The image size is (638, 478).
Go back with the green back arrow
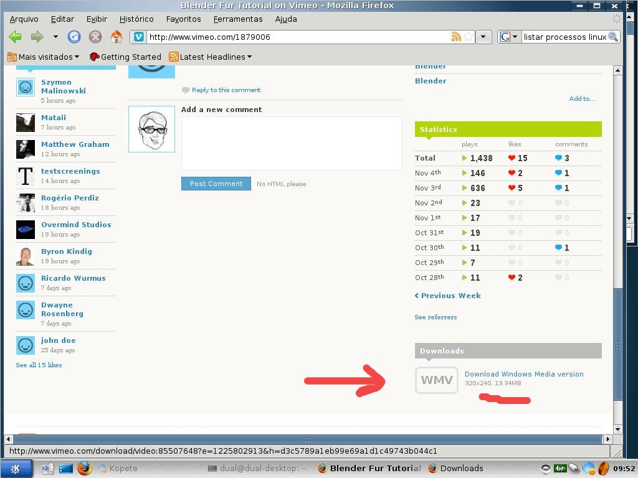click(15, 37)
